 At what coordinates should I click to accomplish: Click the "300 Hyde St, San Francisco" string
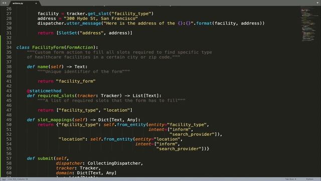[101, 19]
